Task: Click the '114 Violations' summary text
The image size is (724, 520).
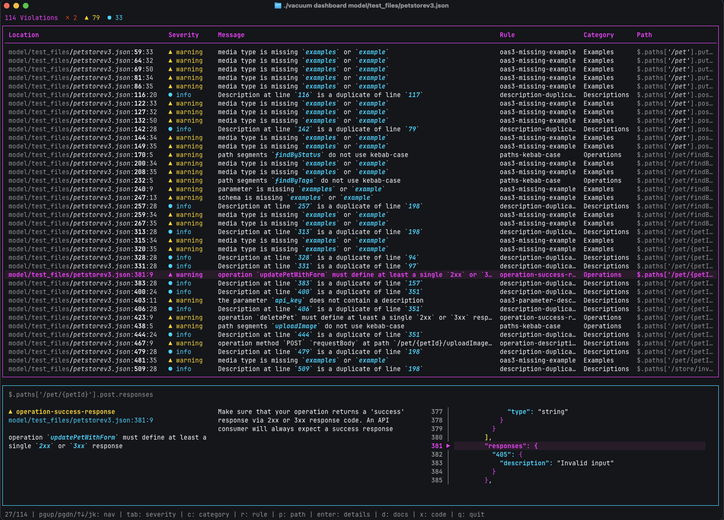Action: [31, 18]
